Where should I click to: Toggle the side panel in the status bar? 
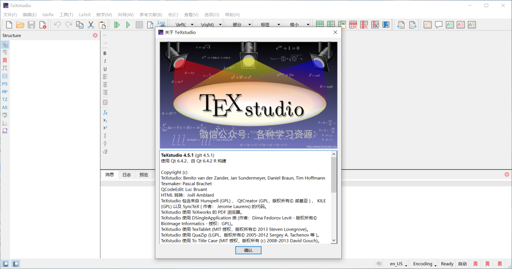[6, 264]
